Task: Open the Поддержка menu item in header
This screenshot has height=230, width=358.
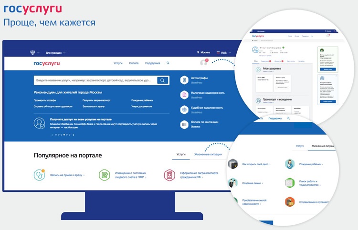Action: coord(152,63)
